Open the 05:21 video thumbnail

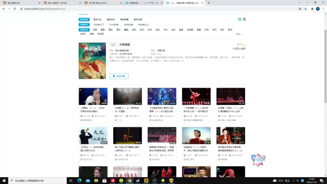tap(231, 136)
